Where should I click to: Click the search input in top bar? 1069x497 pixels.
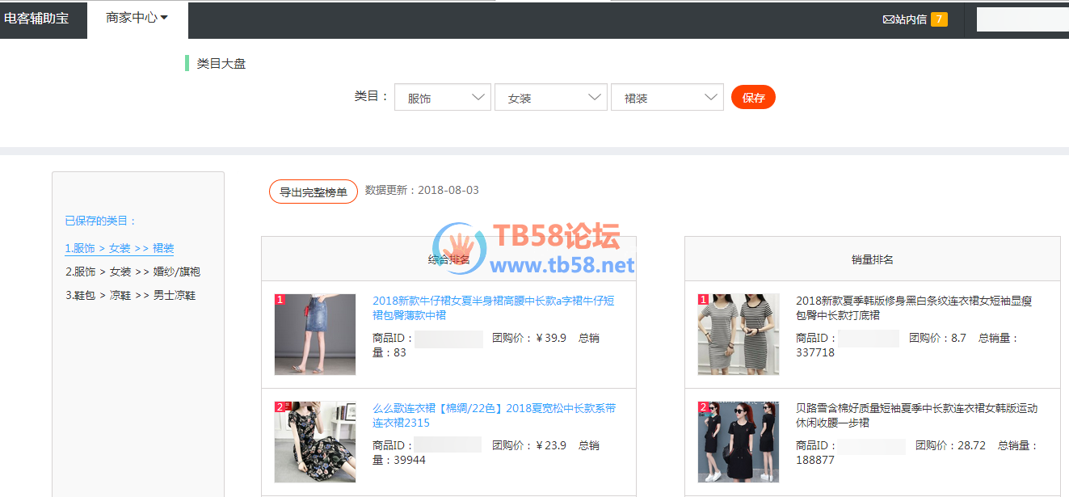point(1022,19)
